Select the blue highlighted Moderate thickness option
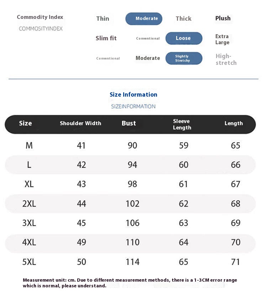This screenshot has height=292, width=267. pos(144,19)
